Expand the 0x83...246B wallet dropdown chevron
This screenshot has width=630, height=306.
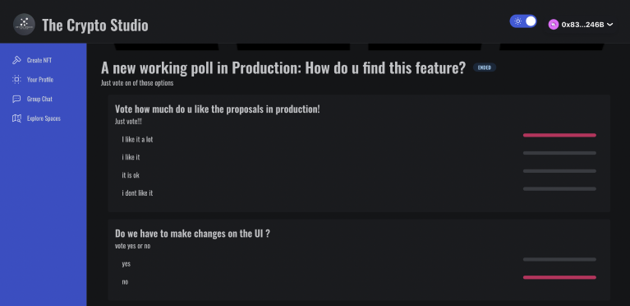click(610, 25)
